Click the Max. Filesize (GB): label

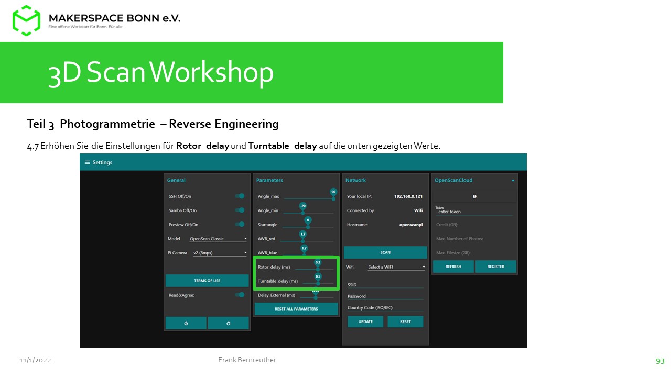pos(453,253)
